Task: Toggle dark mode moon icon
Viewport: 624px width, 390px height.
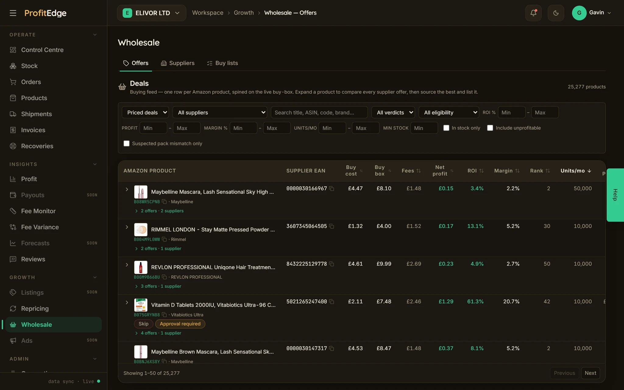Action: (556, 13)
